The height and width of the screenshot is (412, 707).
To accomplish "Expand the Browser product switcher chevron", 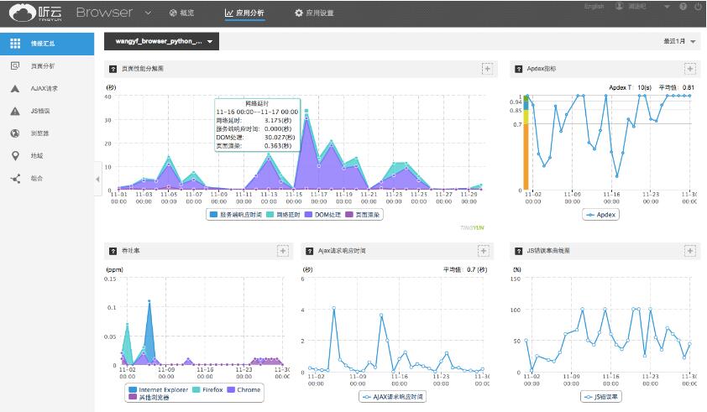I will tap(148, 13).
